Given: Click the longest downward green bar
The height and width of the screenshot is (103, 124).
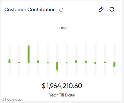Looking at the screenshot, I should click(57, 66).
